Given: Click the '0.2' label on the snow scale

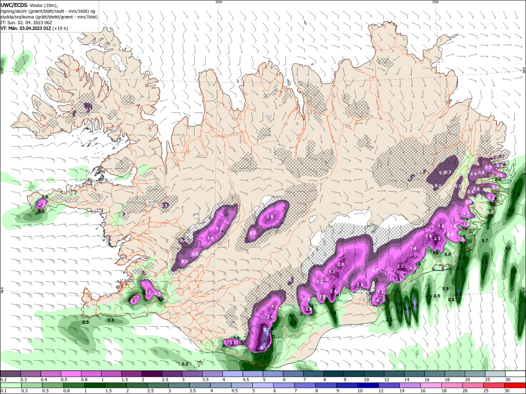Looking at the screenshot, I should (x=3, y=380).
